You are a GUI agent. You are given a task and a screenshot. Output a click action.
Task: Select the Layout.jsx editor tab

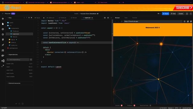coord(87,18)
